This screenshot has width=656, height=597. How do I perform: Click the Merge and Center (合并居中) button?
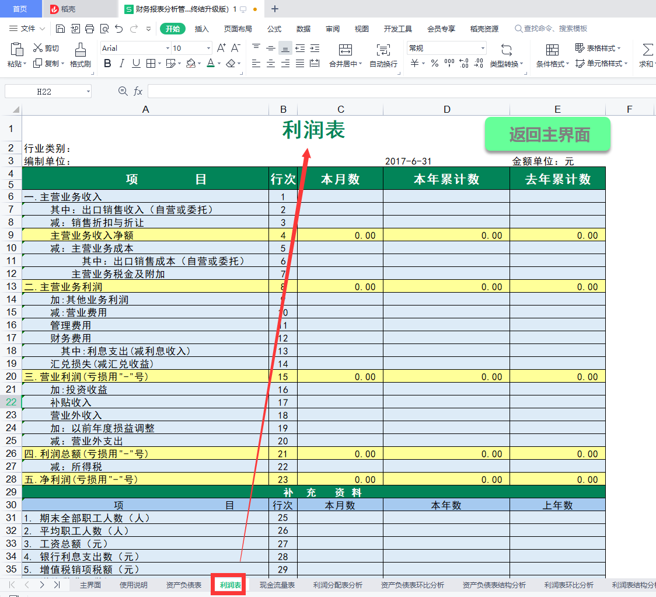345,56
